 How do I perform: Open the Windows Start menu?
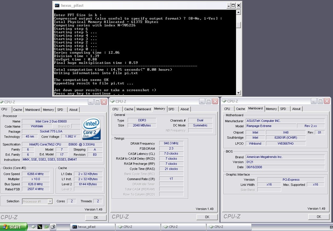pyautogui.click(x=13, y=227)
